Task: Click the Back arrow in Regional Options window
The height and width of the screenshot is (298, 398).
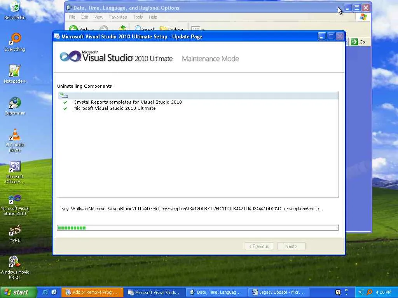Action: (73, 28)
